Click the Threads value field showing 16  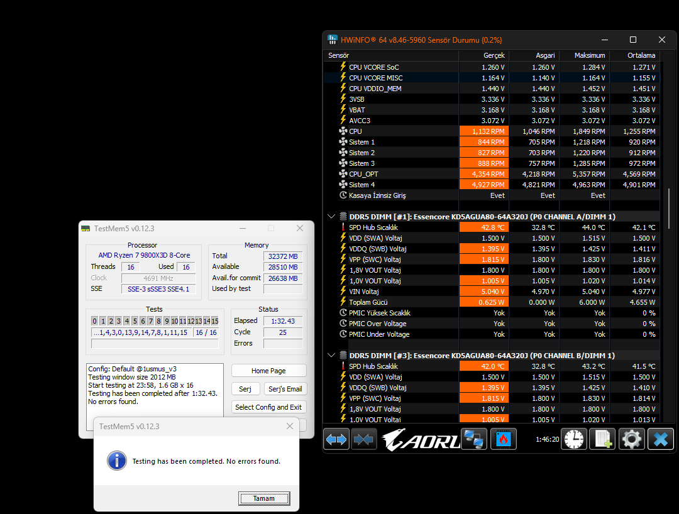click(x=131, y=267)
